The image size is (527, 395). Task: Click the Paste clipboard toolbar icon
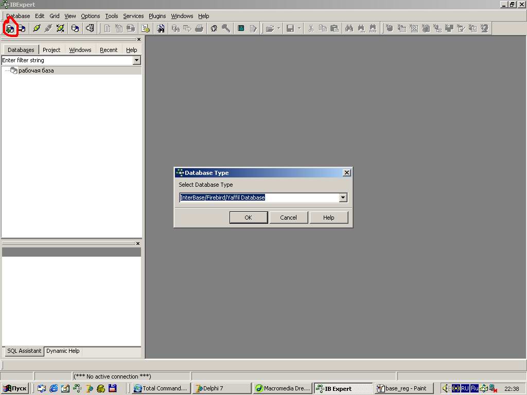(335, 29)
